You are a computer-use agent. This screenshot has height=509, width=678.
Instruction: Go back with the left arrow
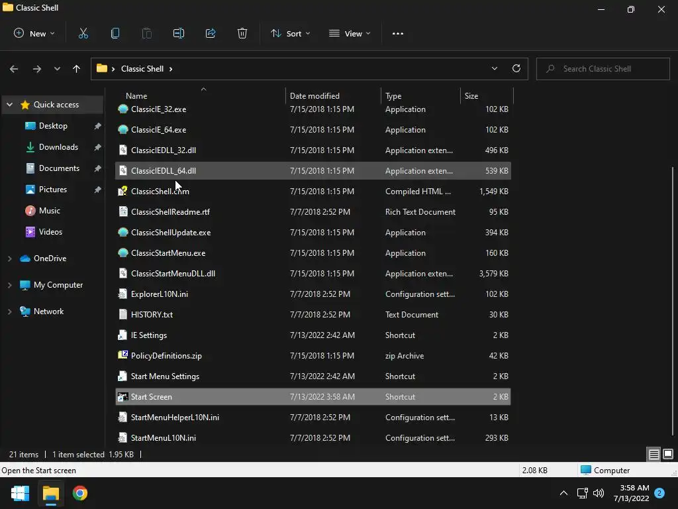pos(14,69)
